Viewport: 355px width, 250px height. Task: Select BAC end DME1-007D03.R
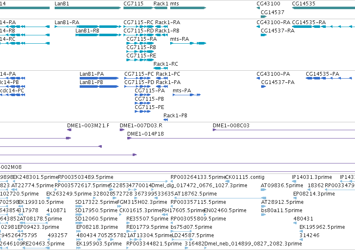pos(122,130)
